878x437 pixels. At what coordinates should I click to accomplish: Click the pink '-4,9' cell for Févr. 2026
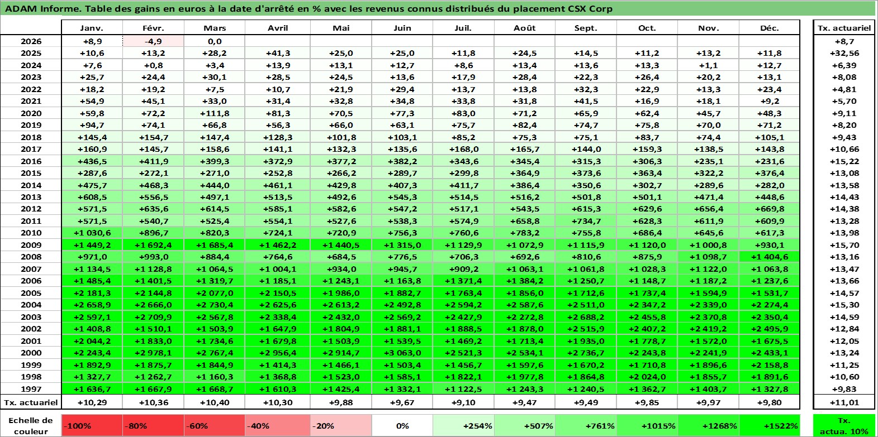click(153, 41)
